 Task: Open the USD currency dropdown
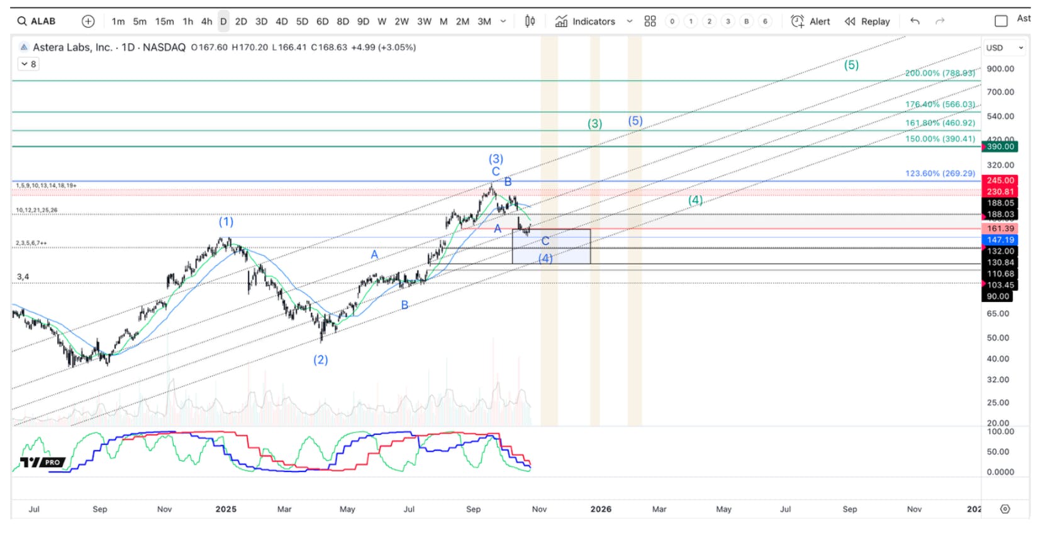1005,48
